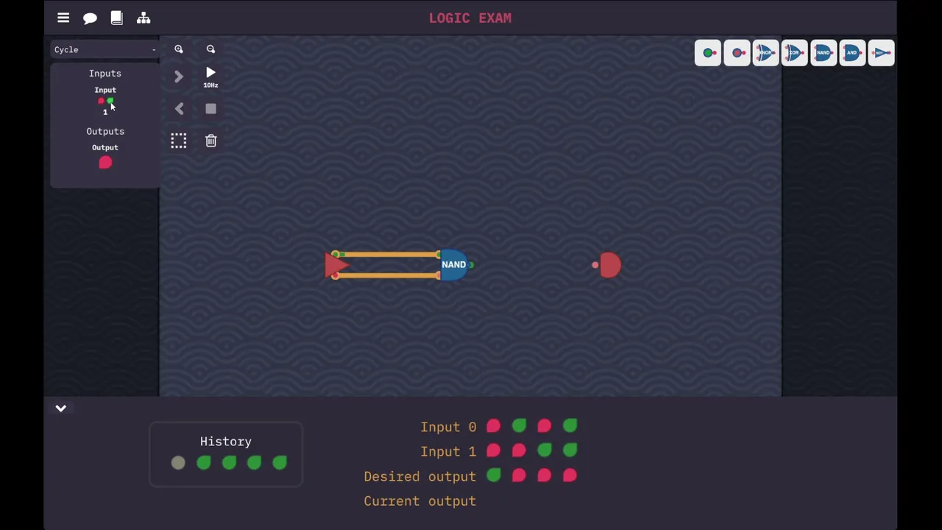Click the last Input 1 test indicator
The height and width of the screenshot is (530, 942).
570,451
